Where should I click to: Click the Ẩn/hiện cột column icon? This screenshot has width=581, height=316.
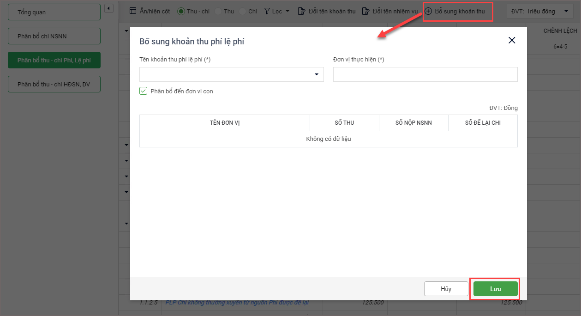(x=133, y=11)
